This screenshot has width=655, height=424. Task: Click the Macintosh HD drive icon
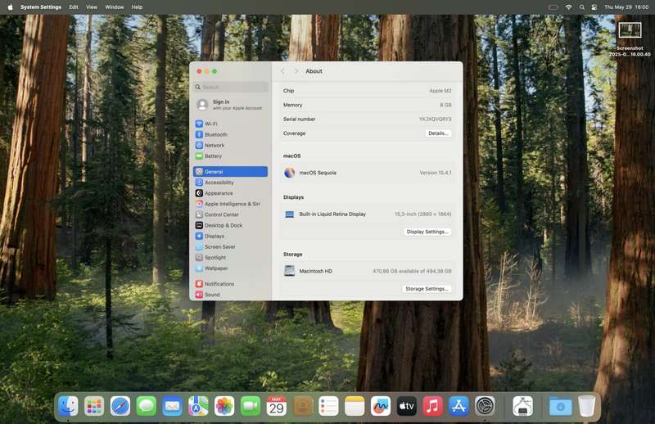[290, 271]
